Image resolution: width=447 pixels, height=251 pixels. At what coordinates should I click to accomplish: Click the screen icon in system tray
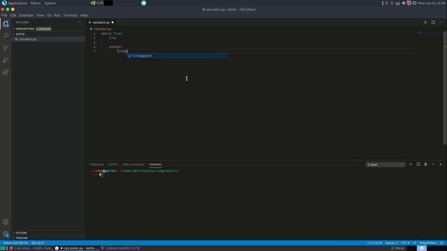click(414, 3)
